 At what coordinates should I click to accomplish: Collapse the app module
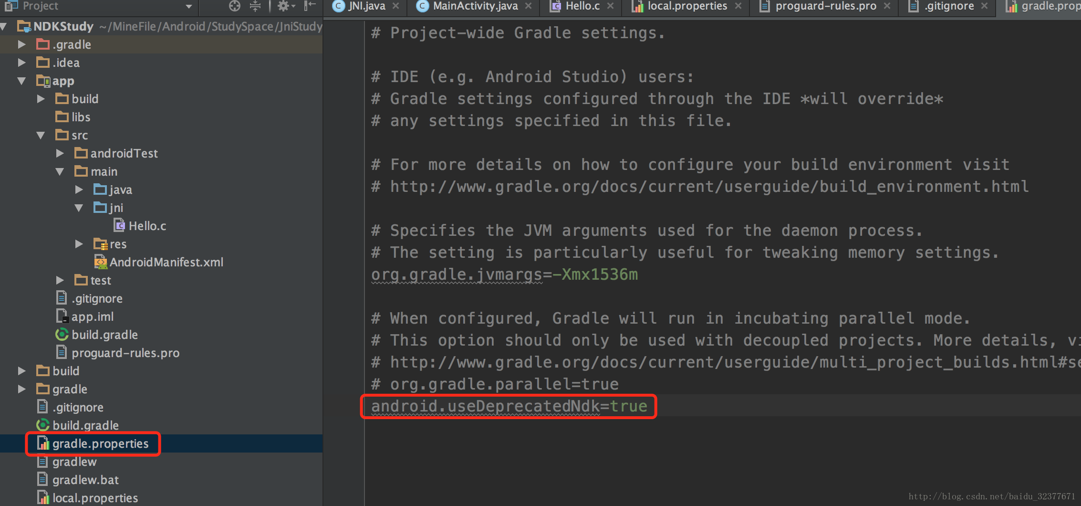click(21, 81)
